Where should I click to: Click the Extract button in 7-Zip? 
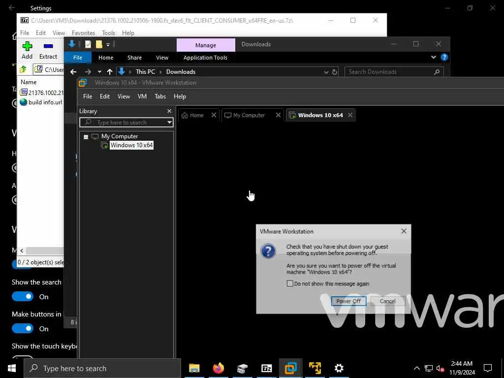(48, 50)
